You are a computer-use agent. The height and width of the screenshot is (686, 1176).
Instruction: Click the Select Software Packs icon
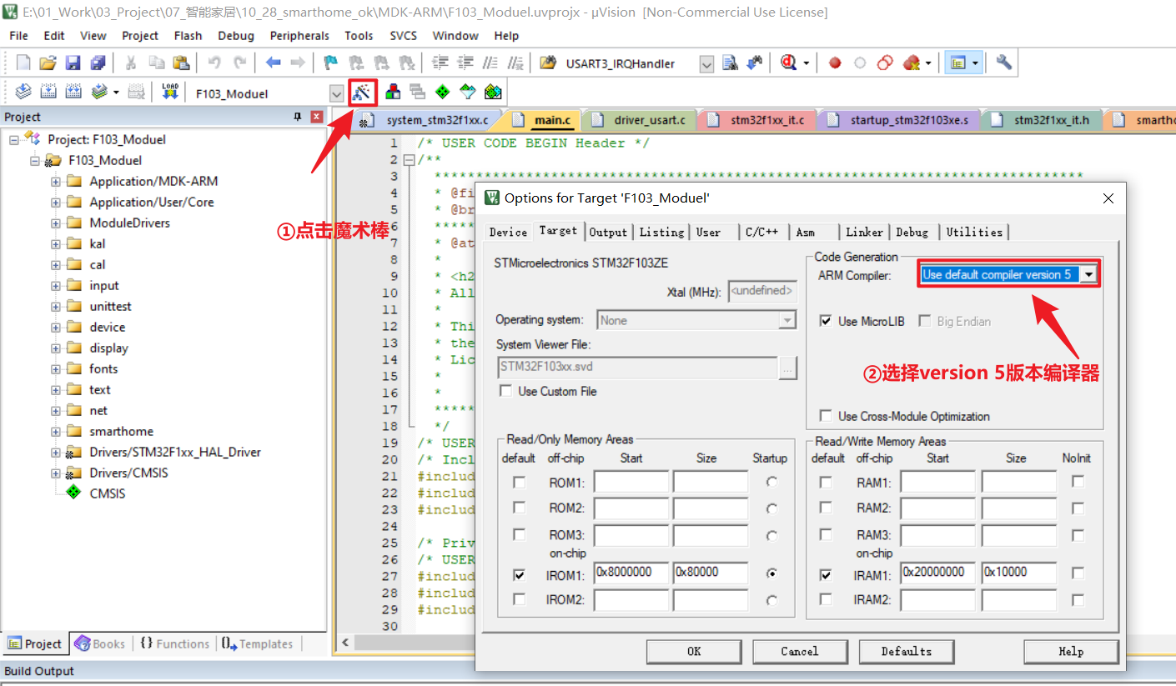[x=468, y=93]
